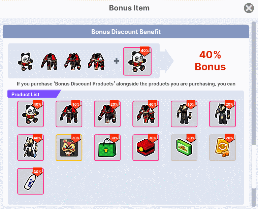The image size is (258, 209).
Task: Click the Product List tab label
Action: point(25,94)
